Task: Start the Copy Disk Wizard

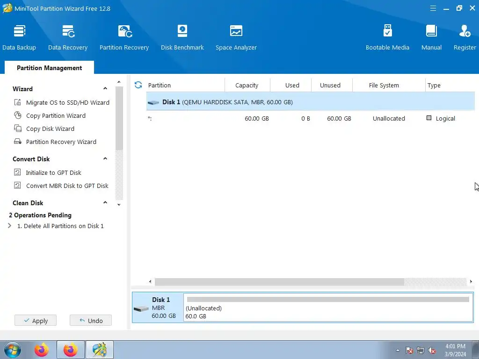Action: click(x=50, y=129)
